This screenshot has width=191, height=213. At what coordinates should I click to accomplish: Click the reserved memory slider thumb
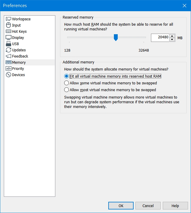point(116,37)
